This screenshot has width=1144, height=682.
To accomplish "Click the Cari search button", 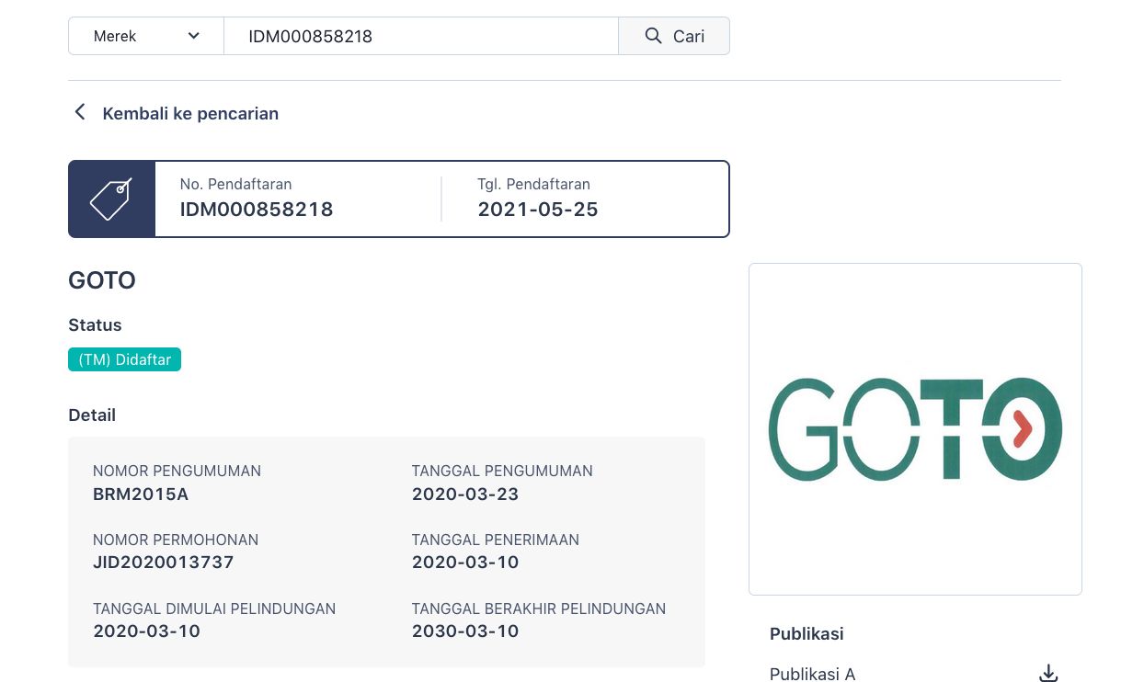I will coord(674,36).
